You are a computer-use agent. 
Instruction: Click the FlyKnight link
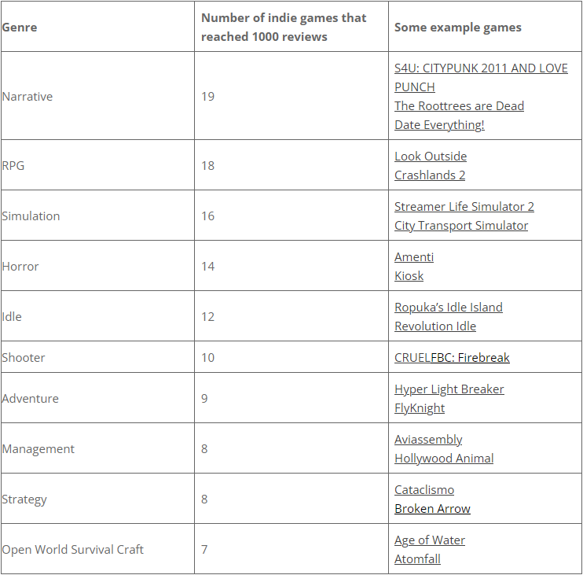pyautogui.click(x=420, y=408)
